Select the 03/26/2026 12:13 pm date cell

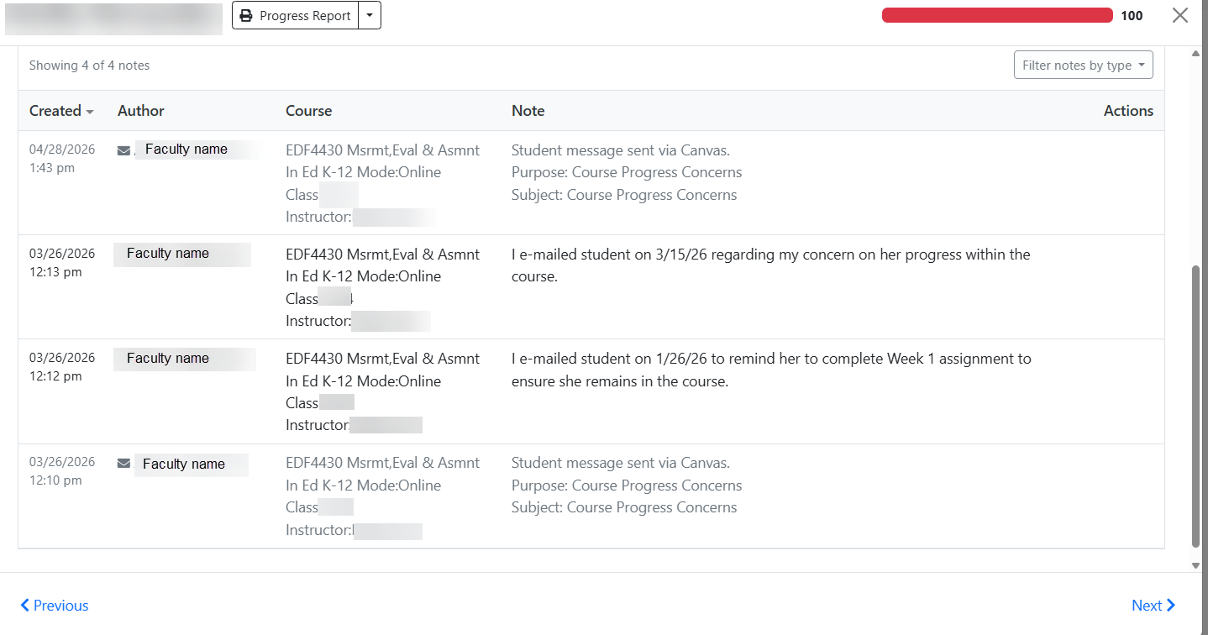click(x=63, y=262)
